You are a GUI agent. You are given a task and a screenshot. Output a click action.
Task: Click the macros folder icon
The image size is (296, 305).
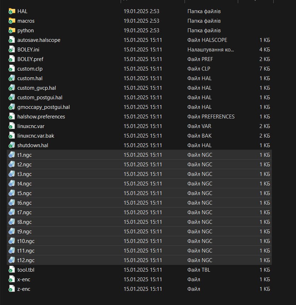coord(12,21)
